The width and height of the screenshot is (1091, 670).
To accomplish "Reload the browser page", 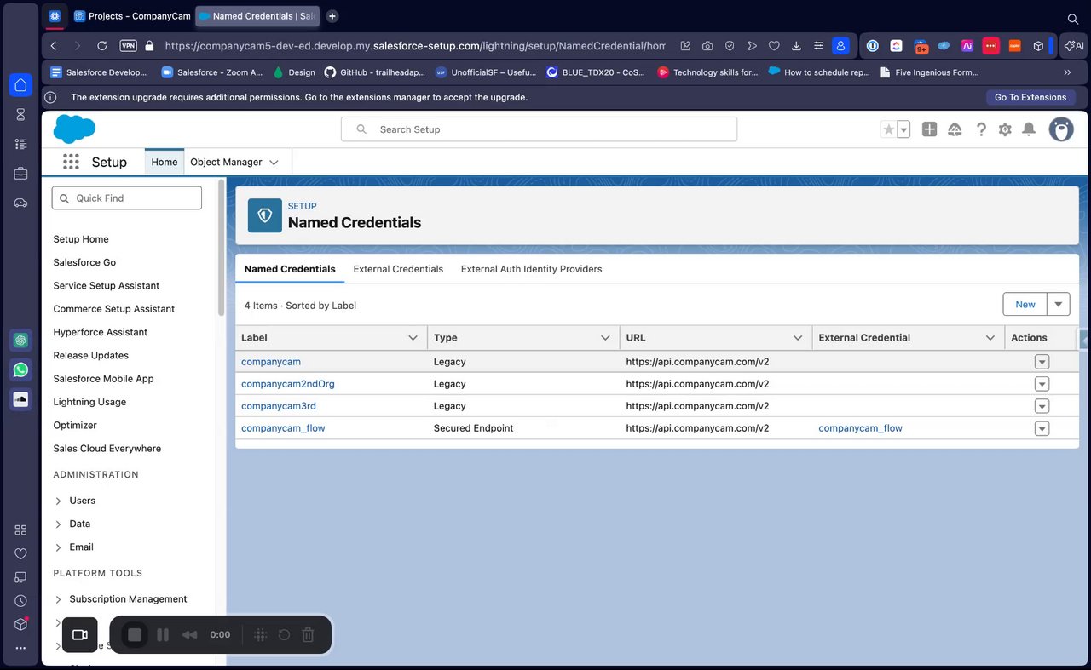I will [x=102, y=46].
